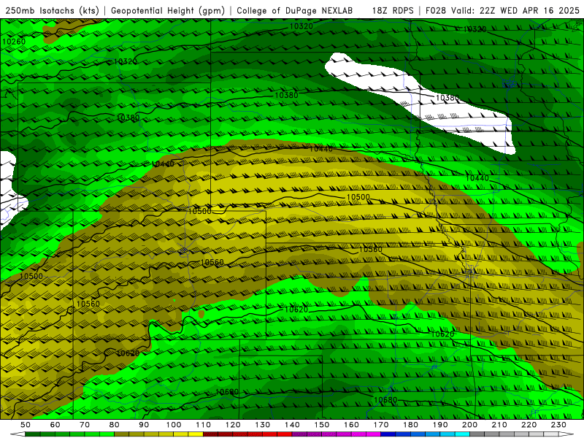Select the 150 value on the color scale
584x438 pixels.
click(321, 425)
